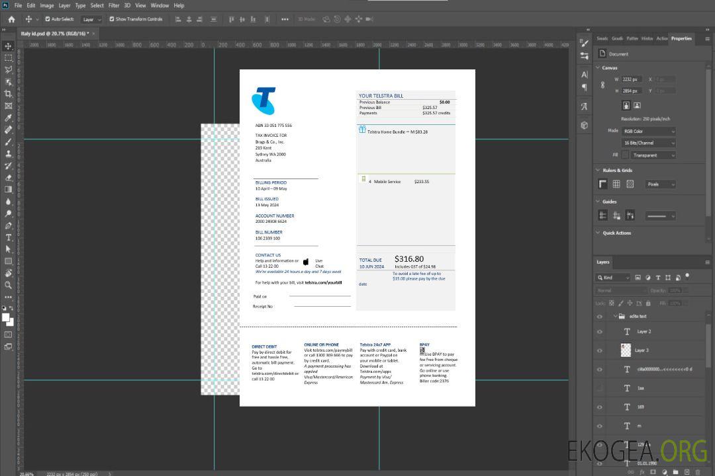Click the canvas fill color swatch
715x476 pixels.
click(624, 155)
